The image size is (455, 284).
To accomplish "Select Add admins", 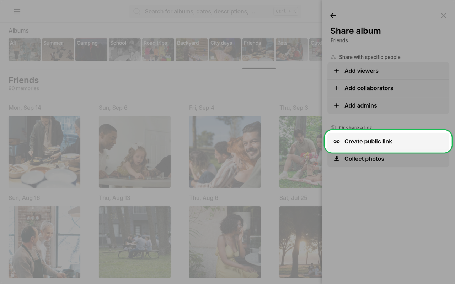I will click(x=388, y=105).
